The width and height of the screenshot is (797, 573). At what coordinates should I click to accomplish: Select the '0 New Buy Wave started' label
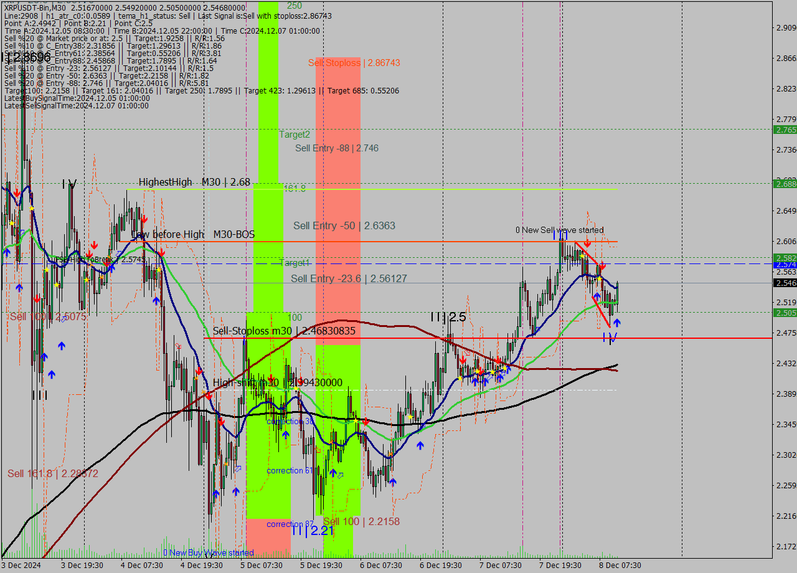click(209, 552)
